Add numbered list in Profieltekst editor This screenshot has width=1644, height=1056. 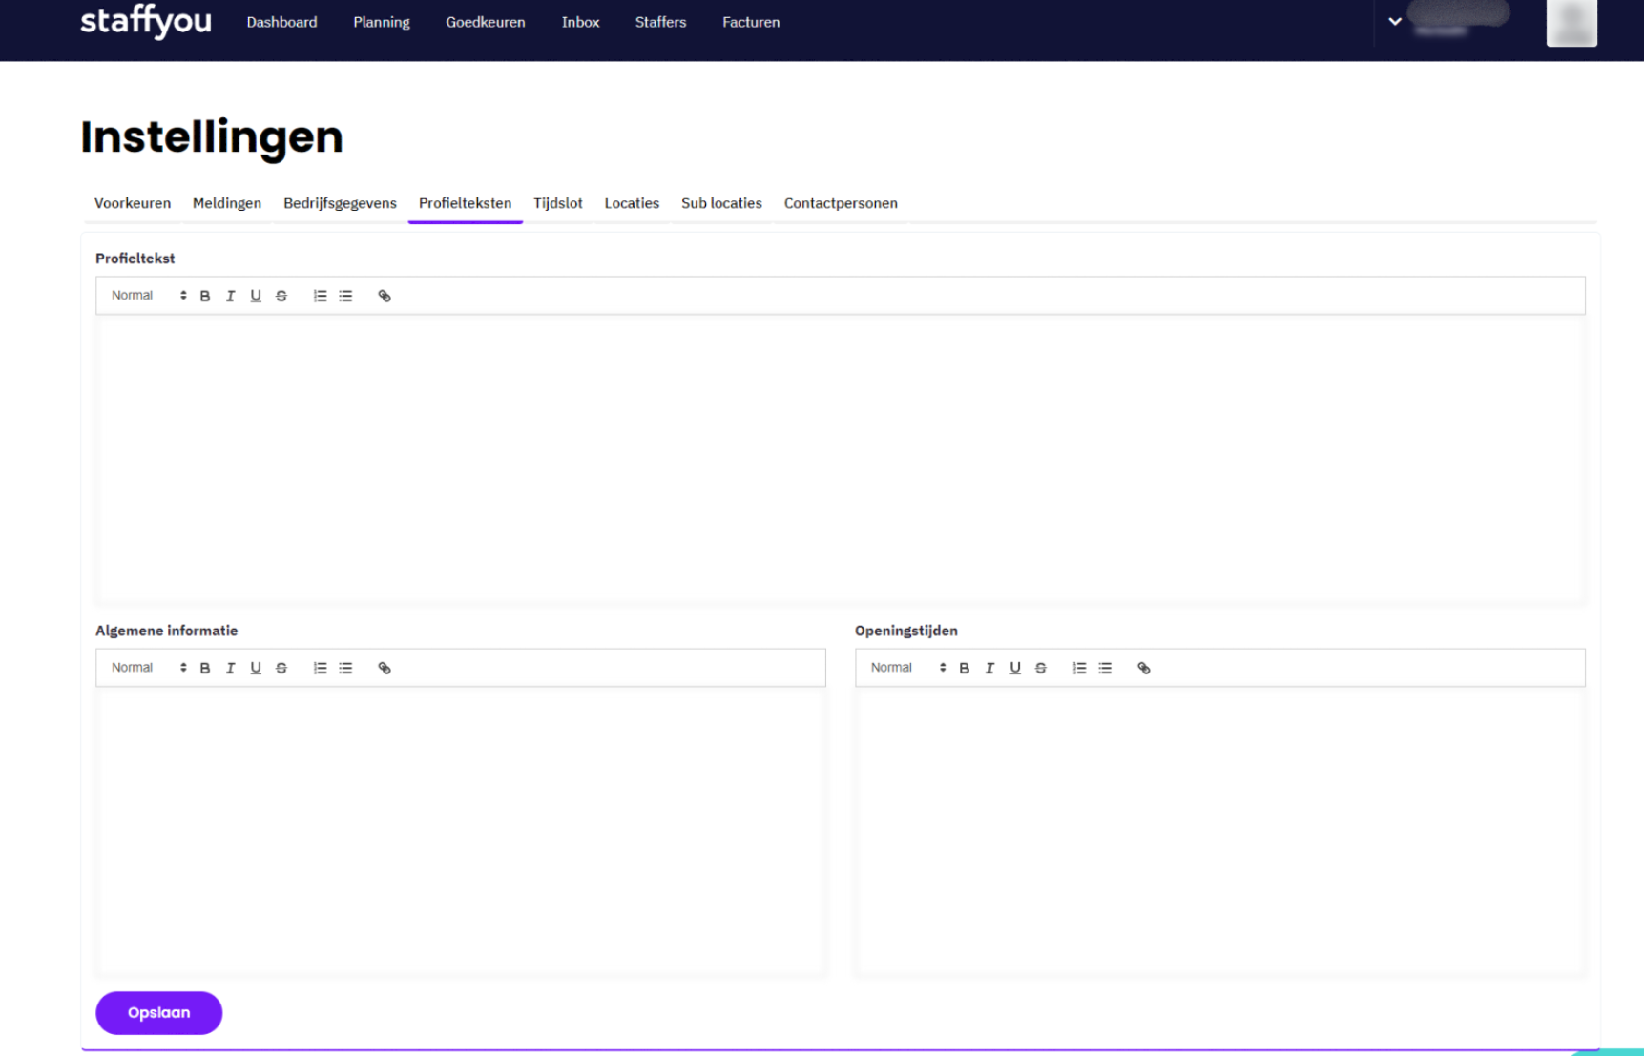320,296
